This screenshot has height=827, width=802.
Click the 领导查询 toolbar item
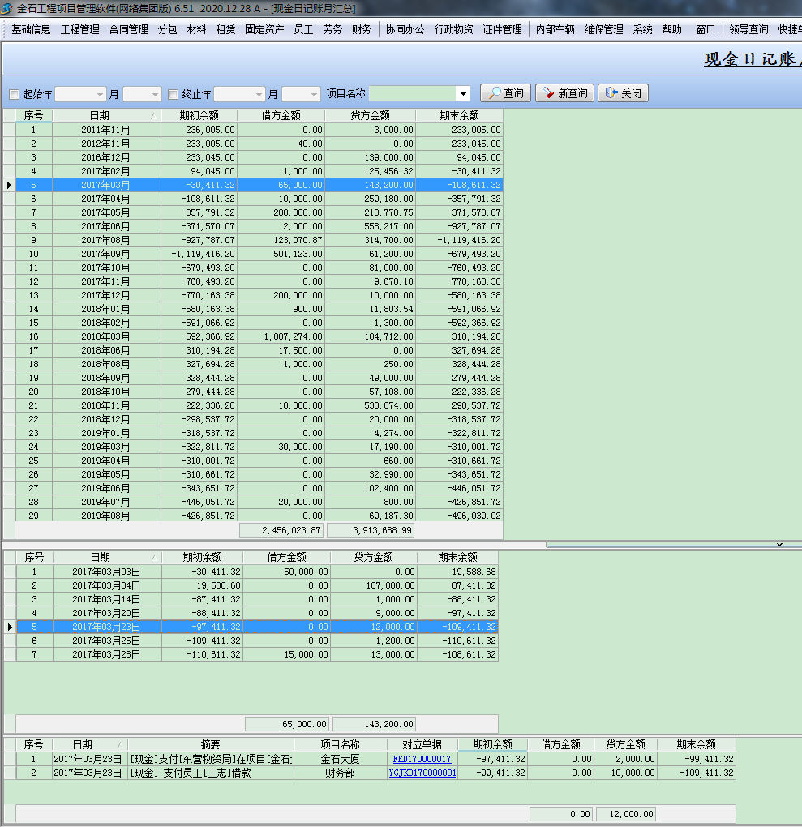tap(748, 29)
